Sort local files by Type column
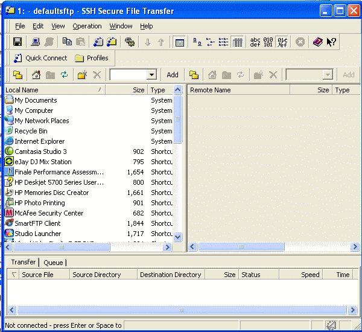This screenshot has height=332, width=362. (160, 90)
